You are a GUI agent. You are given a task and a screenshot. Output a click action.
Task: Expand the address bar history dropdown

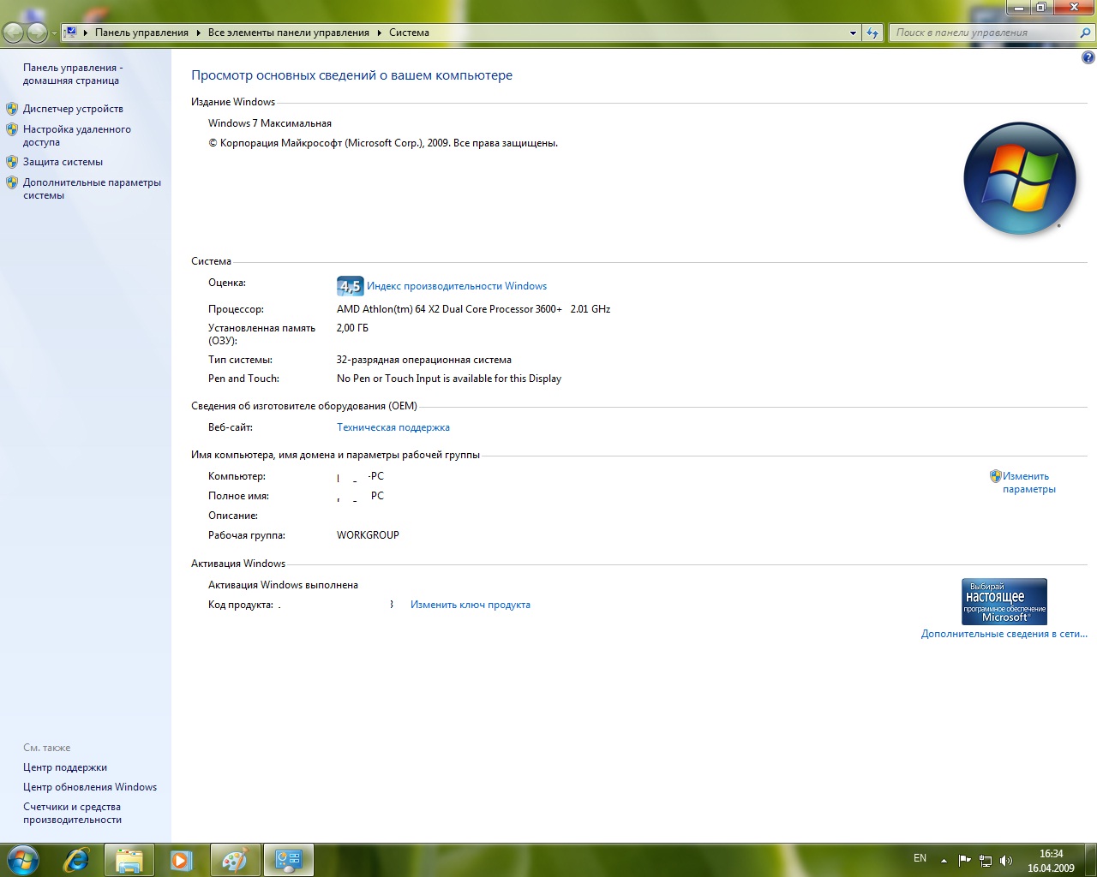(x=853, y=33)
